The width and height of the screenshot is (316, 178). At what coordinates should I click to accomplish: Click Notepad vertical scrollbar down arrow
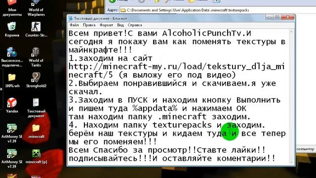point(291,162)
